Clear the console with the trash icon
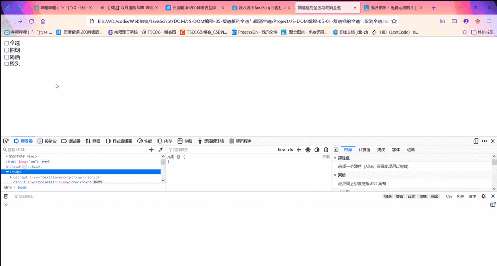The width and height of the screenshot is (497, 266). 6,196
